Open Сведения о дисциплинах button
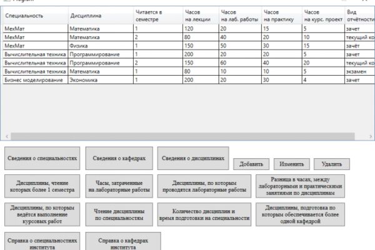The height and width of the screenshot is (250, 375). click(193, 158)
